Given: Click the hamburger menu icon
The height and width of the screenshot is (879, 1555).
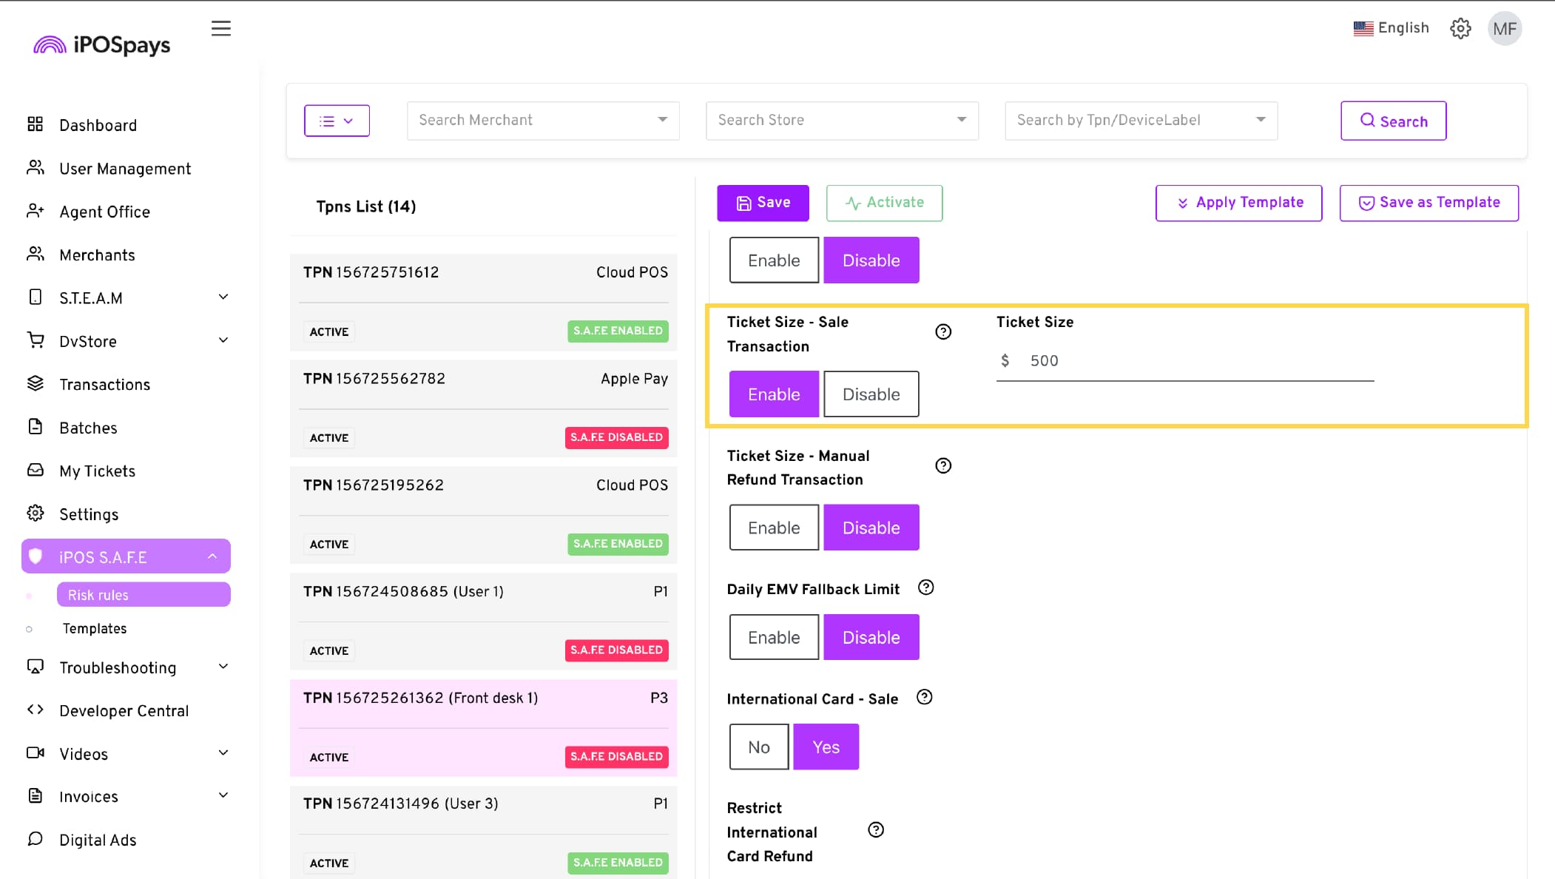Looking at the screenshot, I should pos(220,28).
